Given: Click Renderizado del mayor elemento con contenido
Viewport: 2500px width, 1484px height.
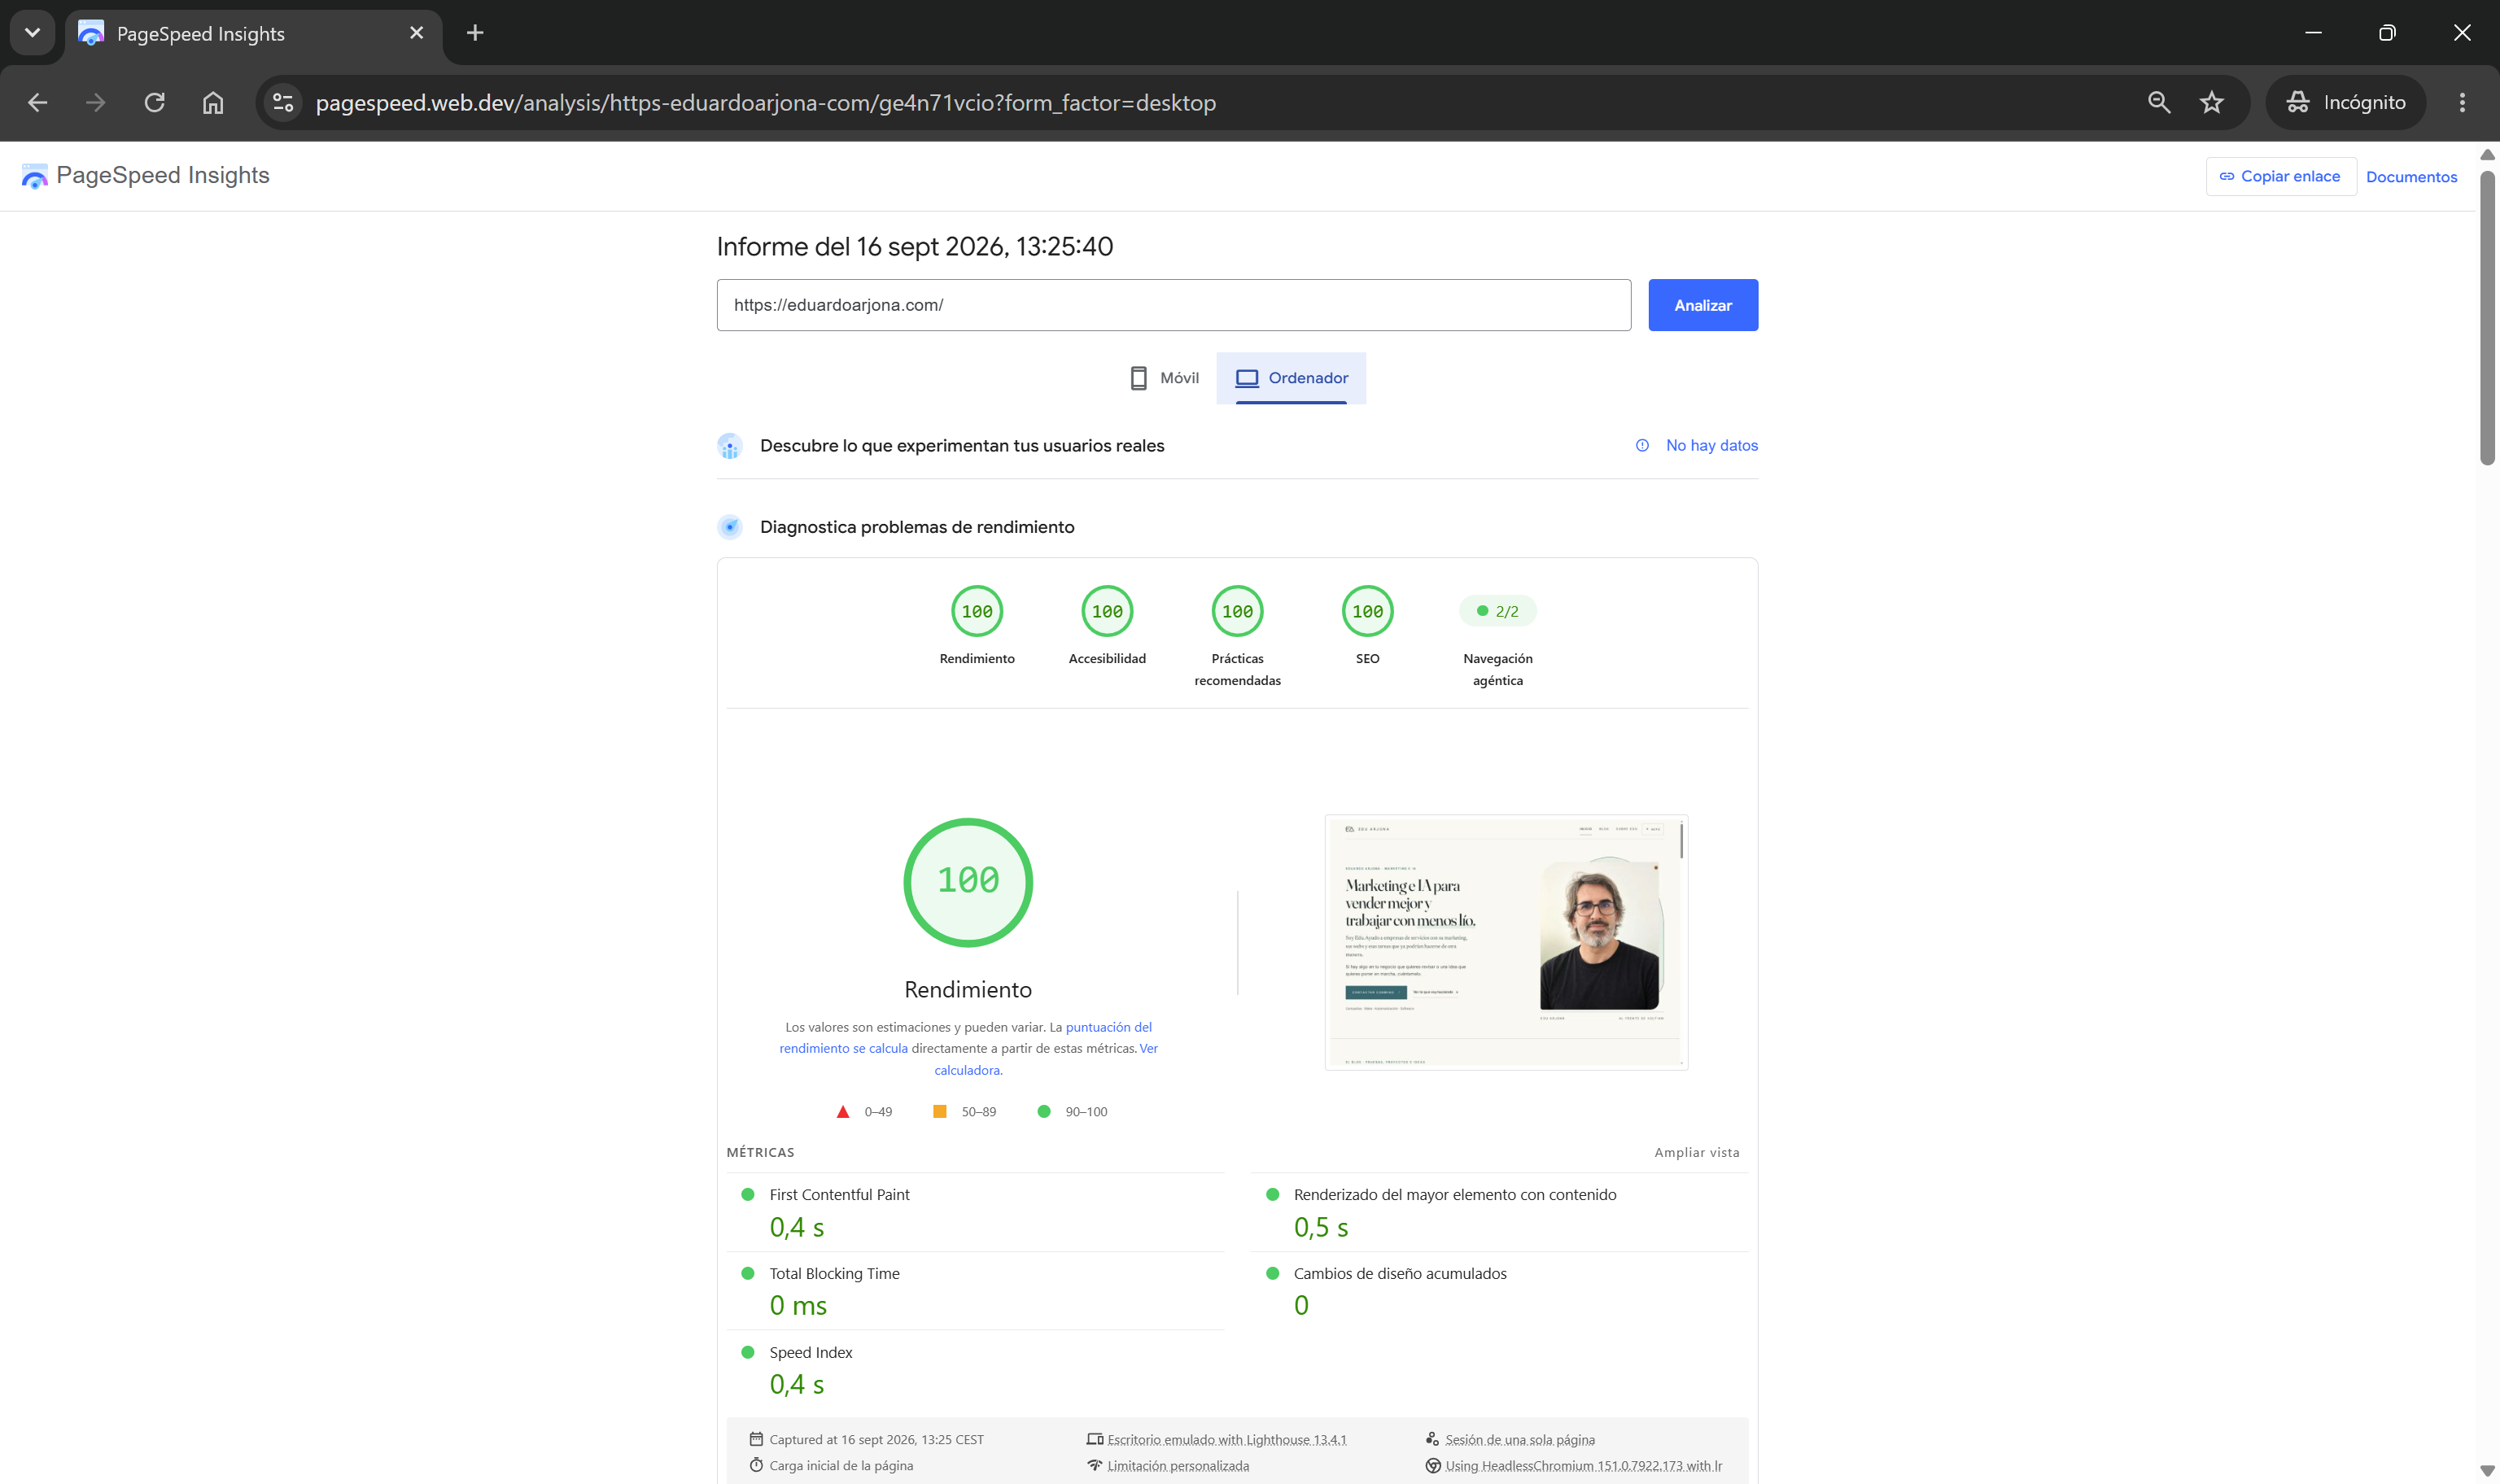Looking at the screenshot, I should pos(1454,1194).
